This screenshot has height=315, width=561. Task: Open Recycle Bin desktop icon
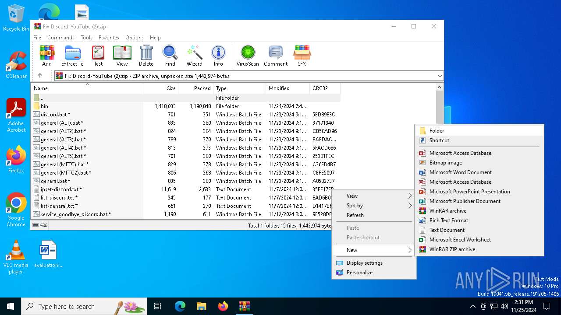coord(16,18)
